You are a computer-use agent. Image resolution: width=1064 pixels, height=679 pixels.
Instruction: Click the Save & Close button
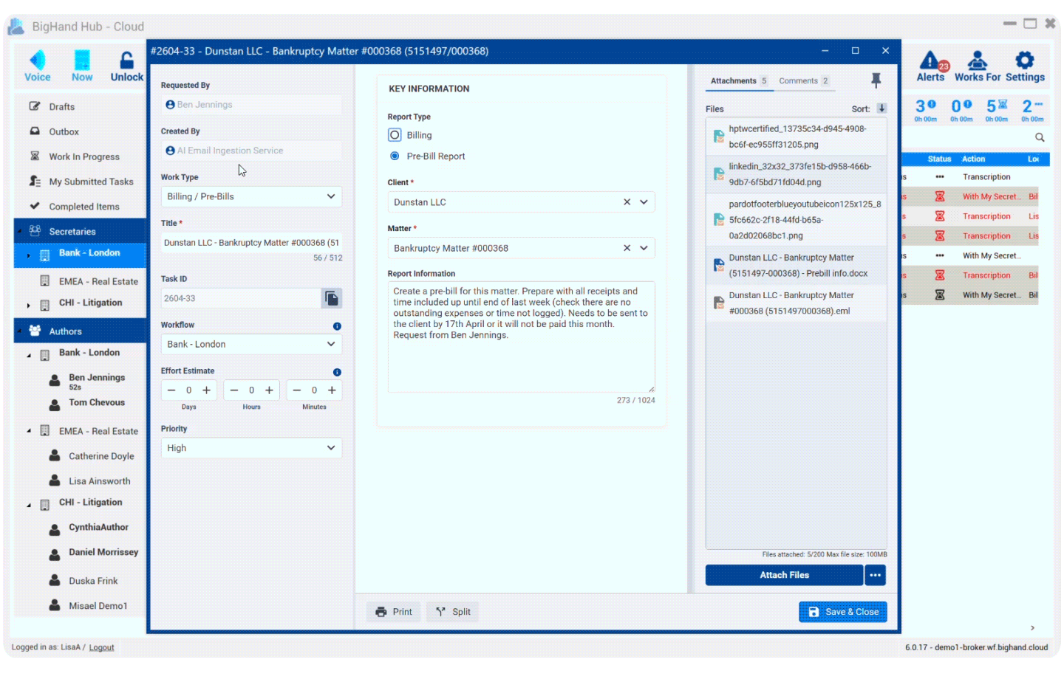click(x=843, y=612)
